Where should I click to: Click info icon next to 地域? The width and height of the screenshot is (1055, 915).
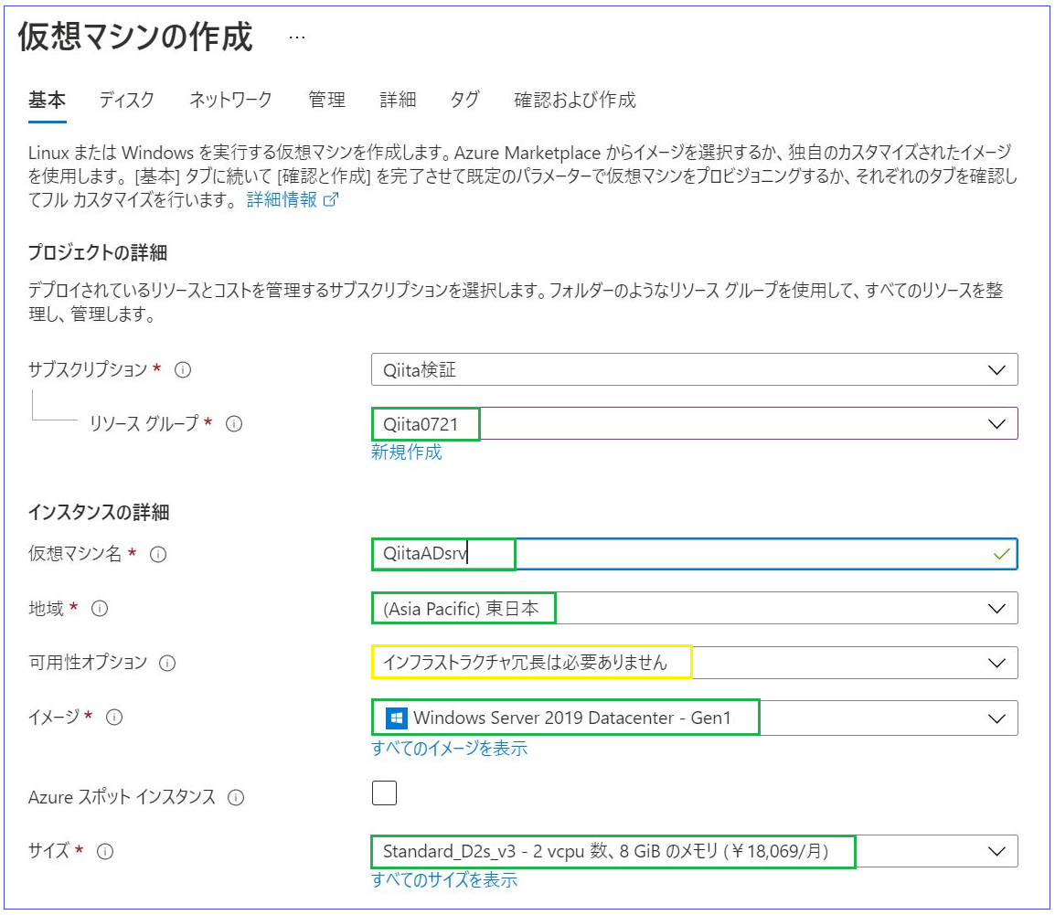[x=100, y=609]
